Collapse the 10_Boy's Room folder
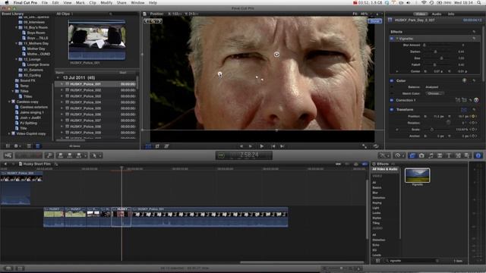Image resolution: width=486 pixels, height=273 pixels. click(17, 27)
